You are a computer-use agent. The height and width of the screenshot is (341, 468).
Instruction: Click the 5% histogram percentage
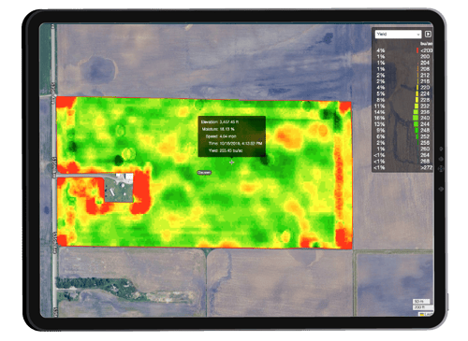pyautogui.click(x=381, y=93)
